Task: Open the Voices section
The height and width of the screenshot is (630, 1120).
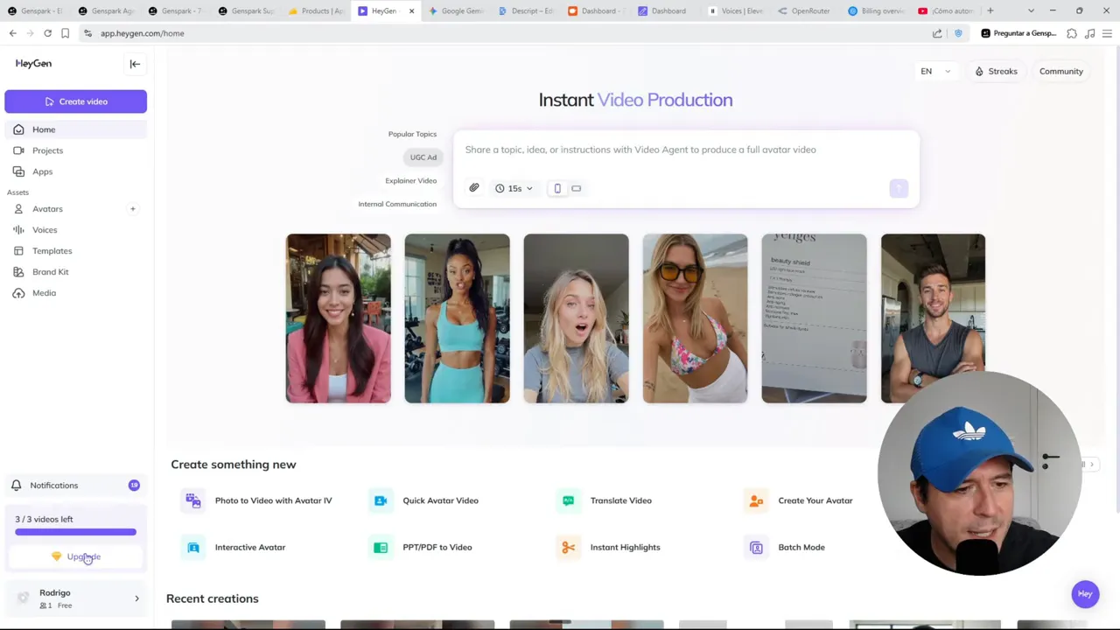Action: click(x=45, y=229)
